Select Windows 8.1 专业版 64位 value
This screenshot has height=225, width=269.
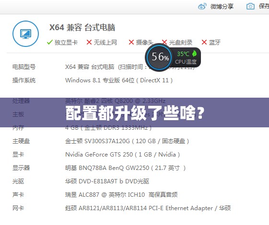pos(119,80)
